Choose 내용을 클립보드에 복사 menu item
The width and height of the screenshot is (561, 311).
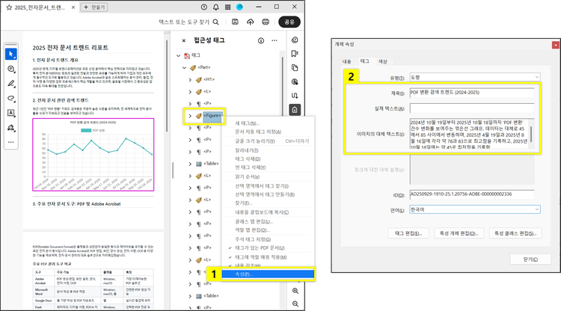point(262,212)
